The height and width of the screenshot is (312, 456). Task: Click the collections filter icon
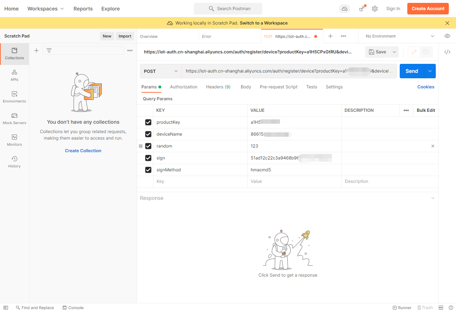point(49,50)
